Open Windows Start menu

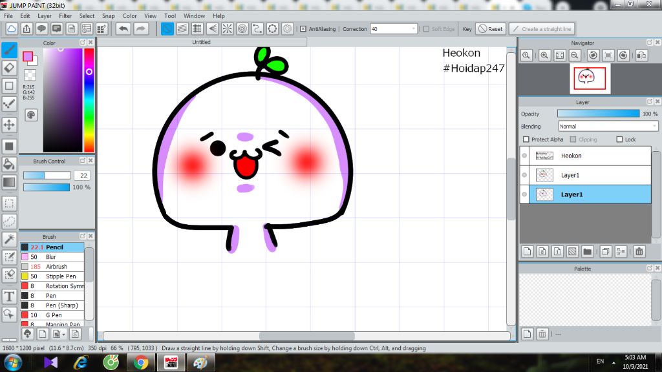click(x=13, y=363)
